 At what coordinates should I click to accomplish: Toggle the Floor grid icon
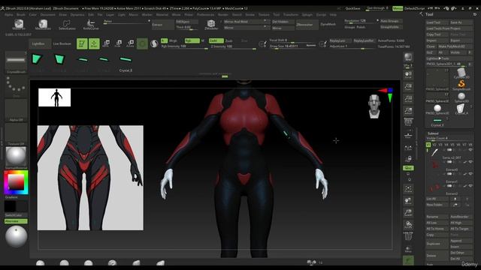click(408, 135)
